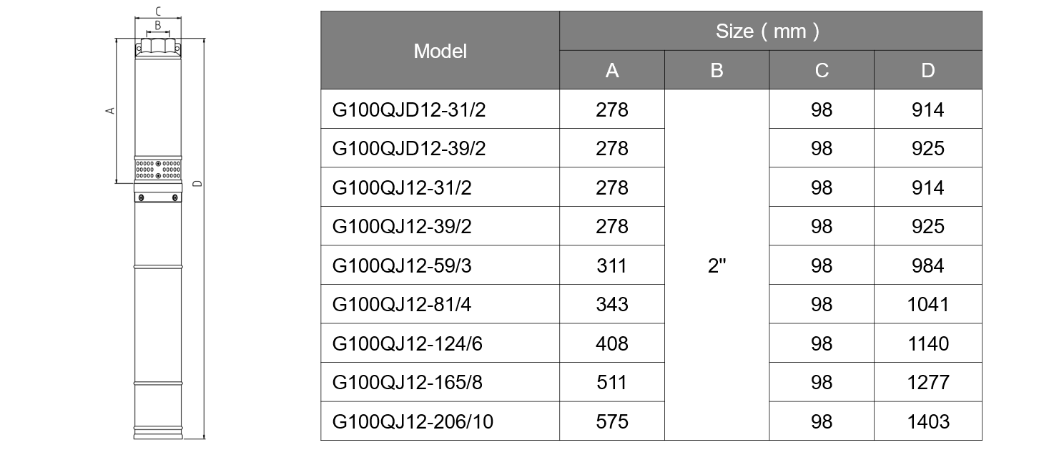
Task: Click dimension label A beside the pump
Action: (109, 111)
